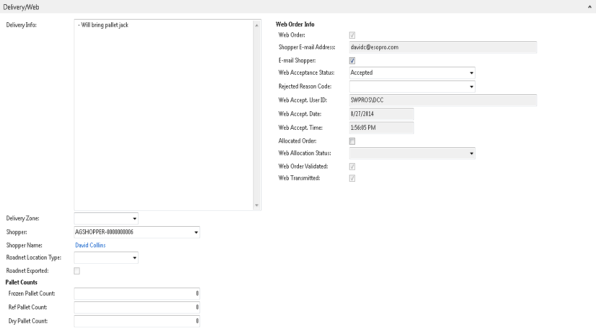Toggle the Web Order Validated checkbox
The image size is (596, 330).
tap(352, 167)
